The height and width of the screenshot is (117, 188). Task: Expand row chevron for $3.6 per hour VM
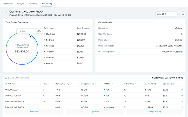(x=182, y=101)
